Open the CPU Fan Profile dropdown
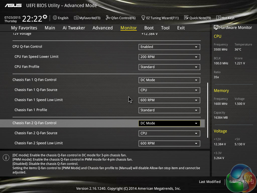The image size is (257, 193). click(169, 67)
